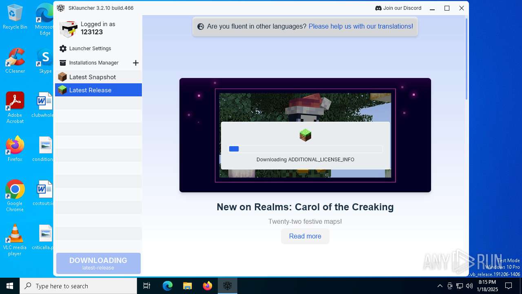Select Latest Snapshot installation
Viewport: 522px width, 294px height.
click(x=98, y=77)
